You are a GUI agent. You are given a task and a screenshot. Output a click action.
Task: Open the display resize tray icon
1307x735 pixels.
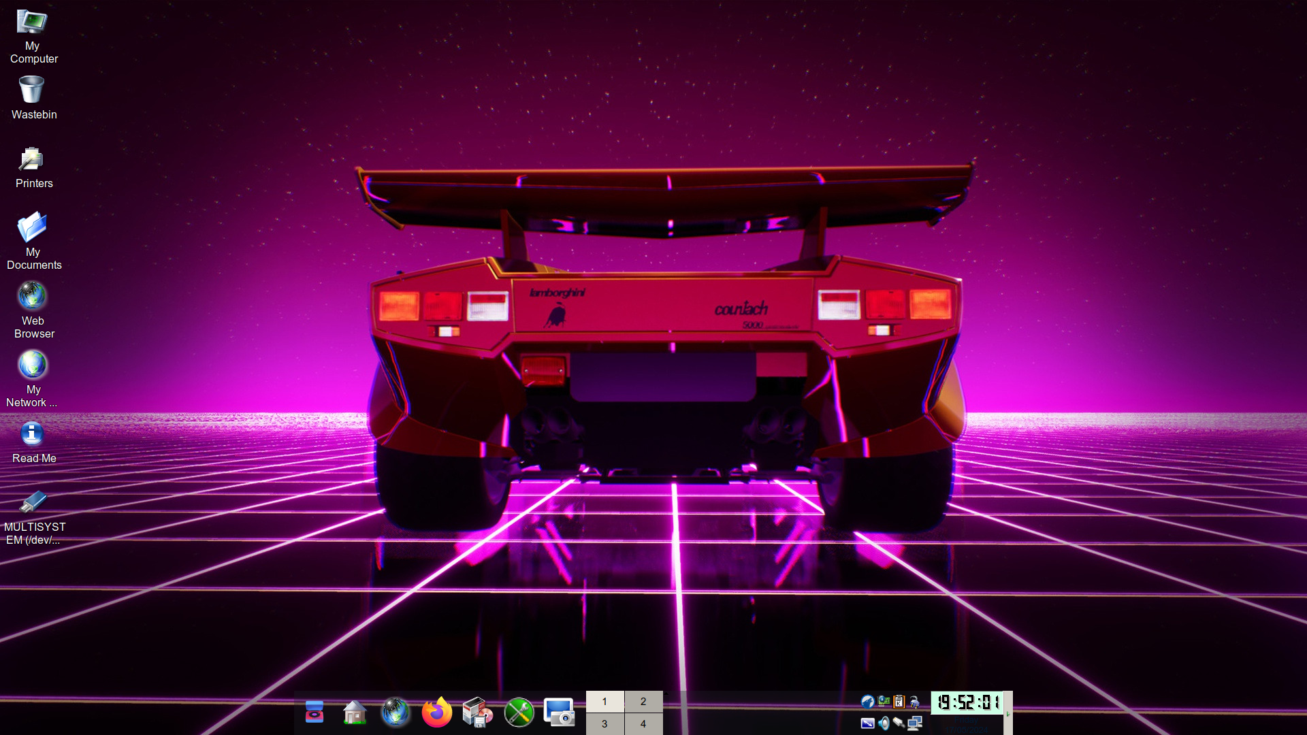coord(867,723)
